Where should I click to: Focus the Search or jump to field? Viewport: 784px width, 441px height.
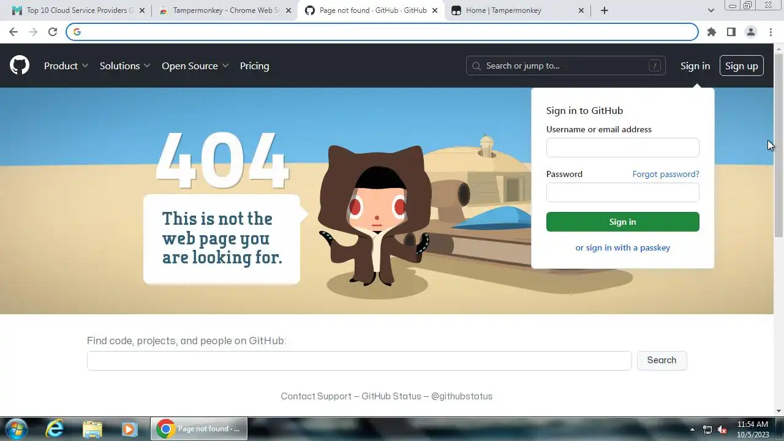(x=566, y=66)
